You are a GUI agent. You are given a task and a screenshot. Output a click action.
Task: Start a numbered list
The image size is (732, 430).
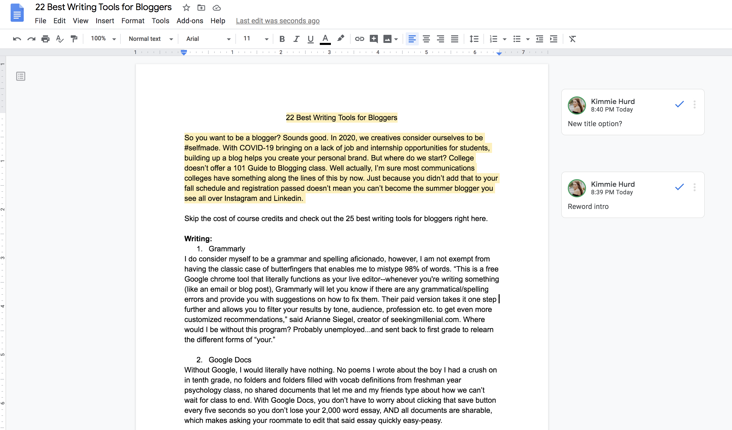[x=494, y=39]
